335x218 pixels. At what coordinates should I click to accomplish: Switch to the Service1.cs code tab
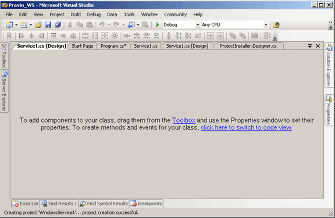pyautogui.click(x=145, y=46)
